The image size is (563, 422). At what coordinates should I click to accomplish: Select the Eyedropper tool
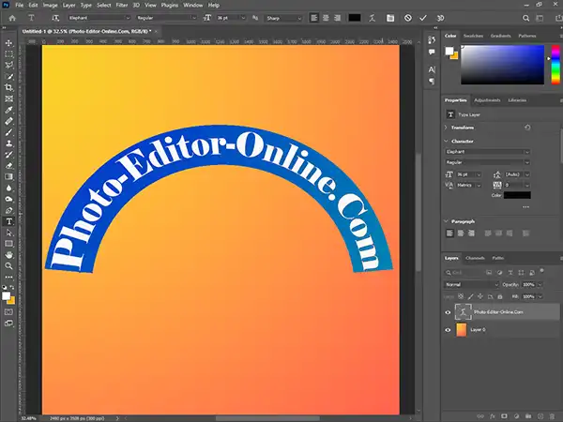pyautogui.click(x=9, y=110)
